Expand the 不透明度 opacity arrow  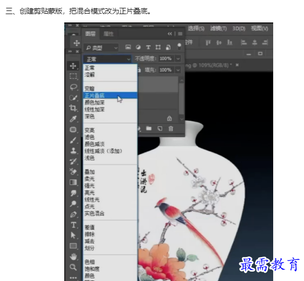tap(178, 58)
